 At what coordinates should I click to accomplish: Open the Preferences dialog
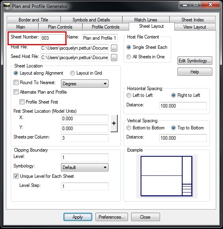tap(112, 217)
